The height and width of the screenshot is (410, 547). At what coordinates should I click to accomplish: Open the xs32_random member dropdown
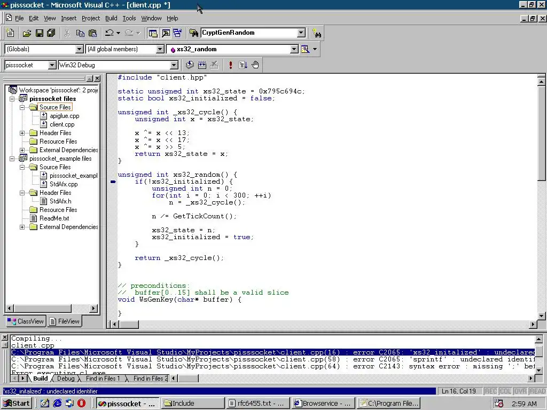(x=294, y=49)
